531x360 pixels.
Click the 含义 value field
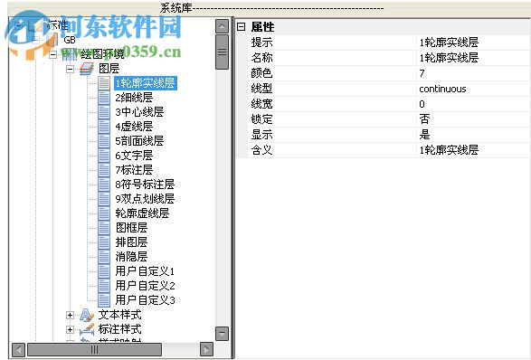pos(473,150)
